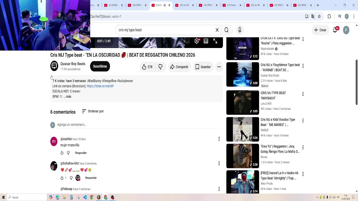The image size is (358, 201).
Task: Open the 'Noche' video thumbnail
Action: click(242, 49)
